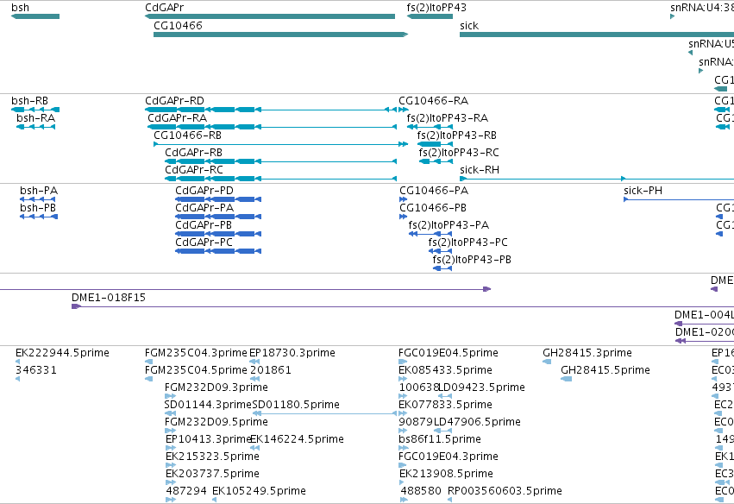The image size is (734, 504).
Task: Select the sick-RH transcript line
Action: [x=597, y=179]
